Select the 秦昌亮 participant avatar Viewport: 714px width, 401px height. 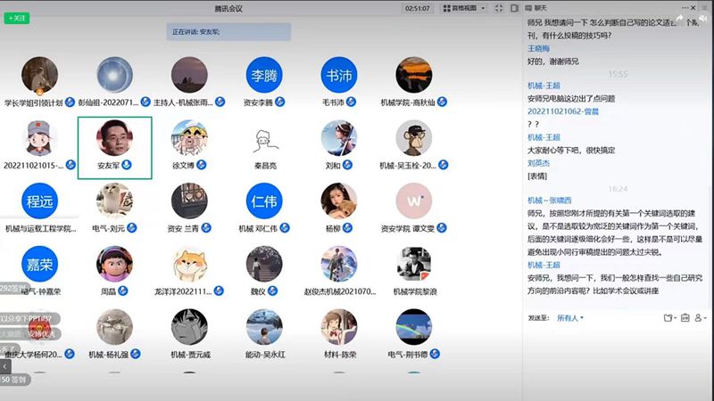265,141
